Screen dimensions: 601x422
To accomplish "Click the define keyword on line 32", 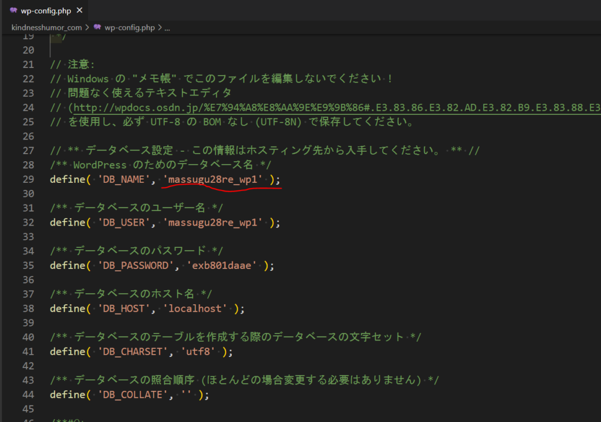I will [x=68, y=223].
